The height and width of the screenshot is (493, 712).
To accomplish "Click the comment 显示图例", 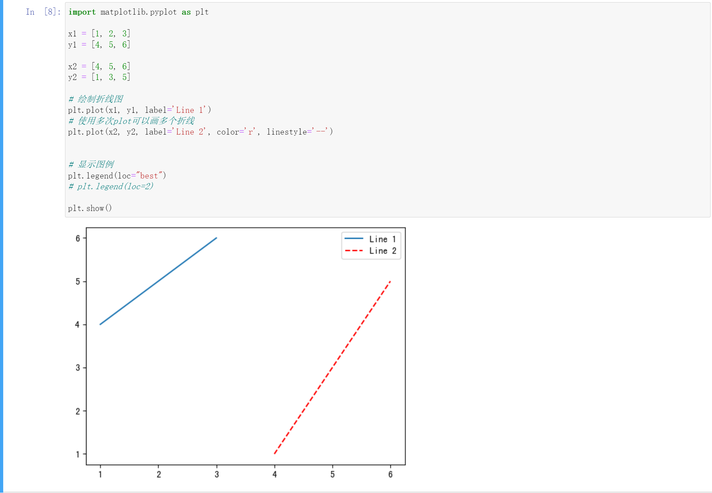I will tap(91, 164).
